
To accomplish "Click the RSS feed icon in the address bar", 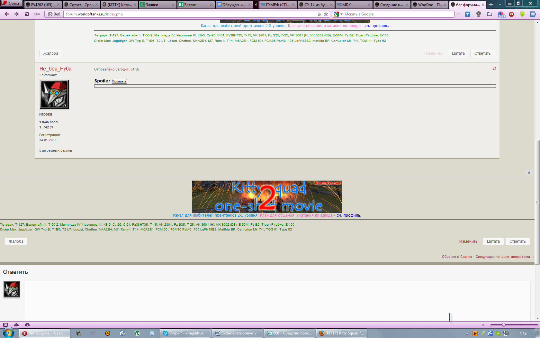I will tap(319, 14).
